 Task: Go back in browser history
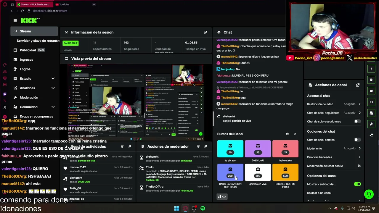12,11
